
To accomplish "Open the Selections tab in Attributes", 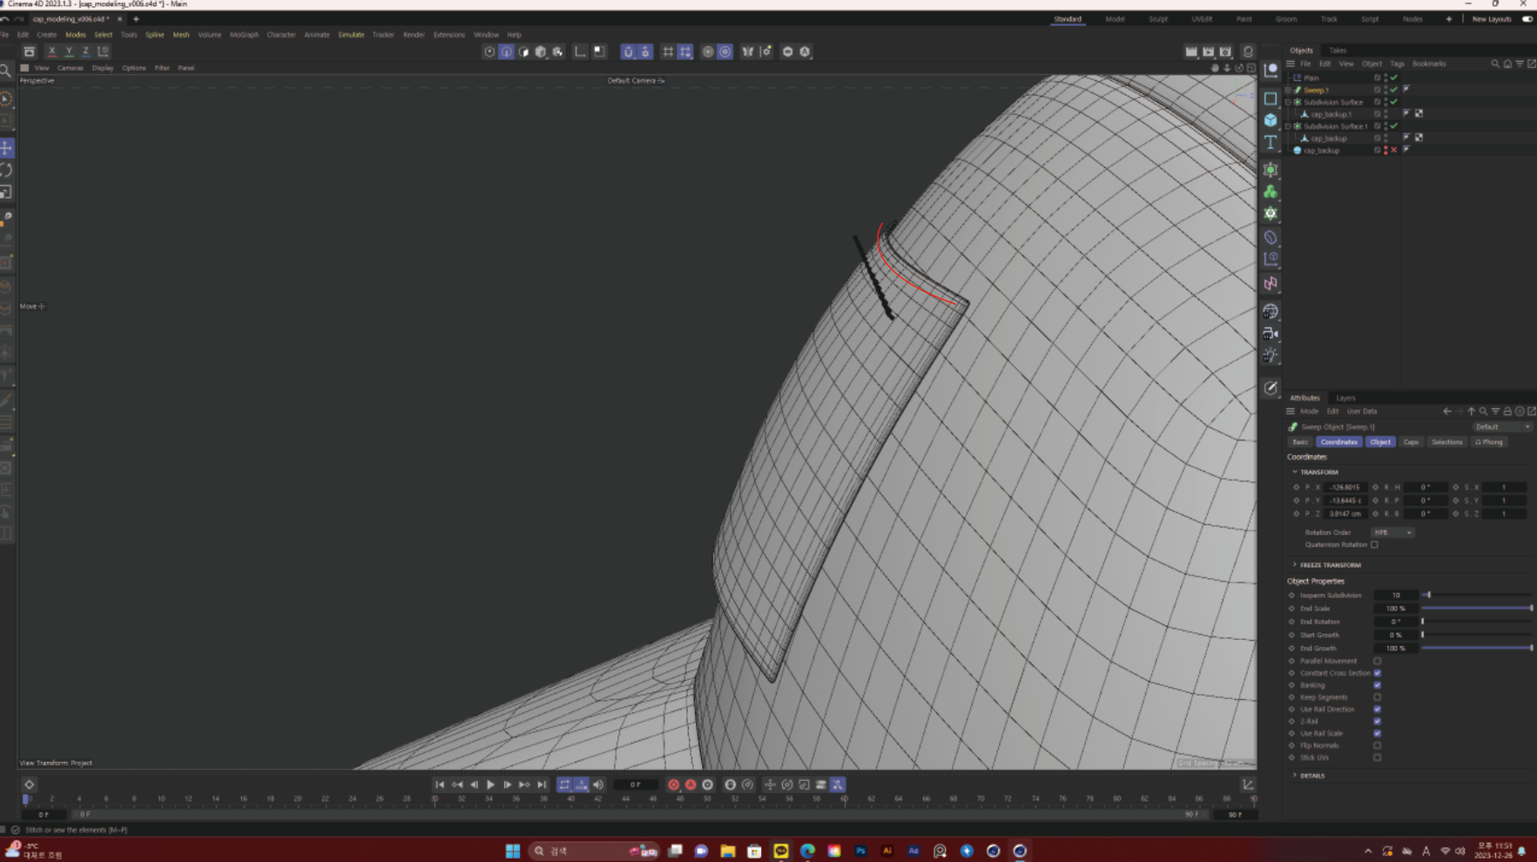I will pyautogui.click(x=1446, y=442).
